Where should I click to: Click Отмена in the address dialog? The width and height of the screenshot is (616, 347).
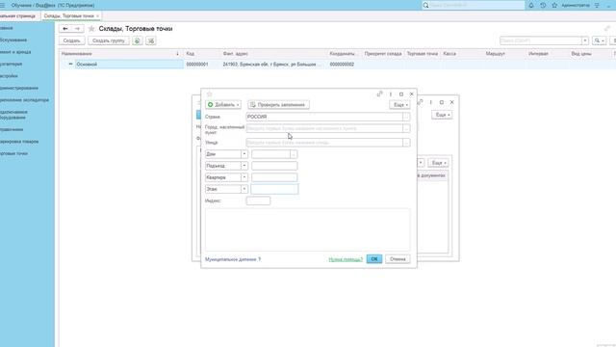pyautogui.click(x=398, y=259)
